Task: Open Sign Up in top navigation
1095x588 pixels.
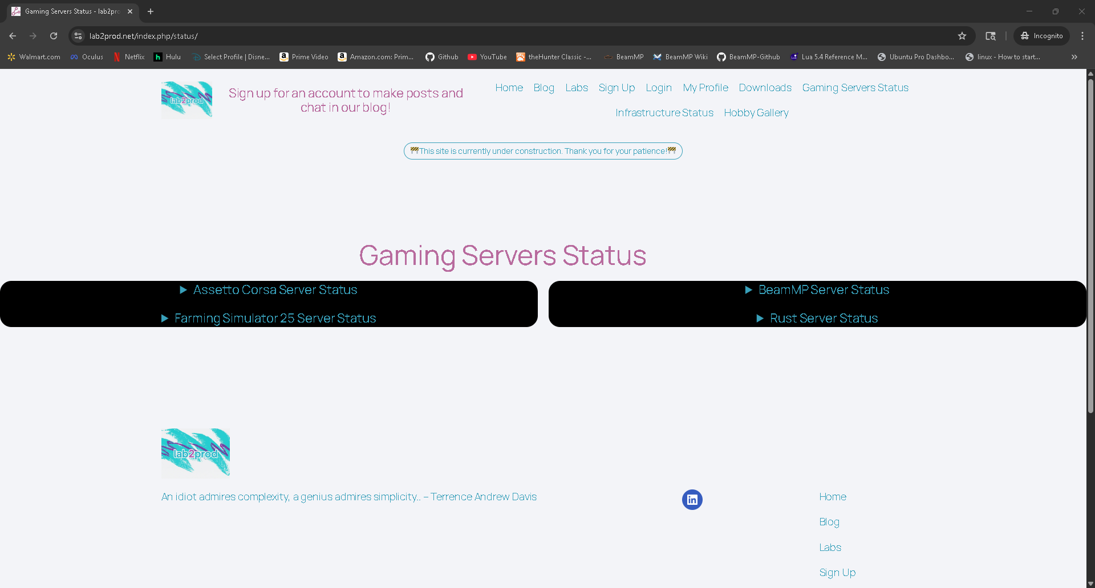Action: [x=617, y=88]
